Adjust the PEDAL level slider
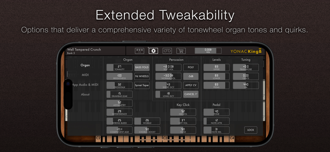 click(216, 85)
